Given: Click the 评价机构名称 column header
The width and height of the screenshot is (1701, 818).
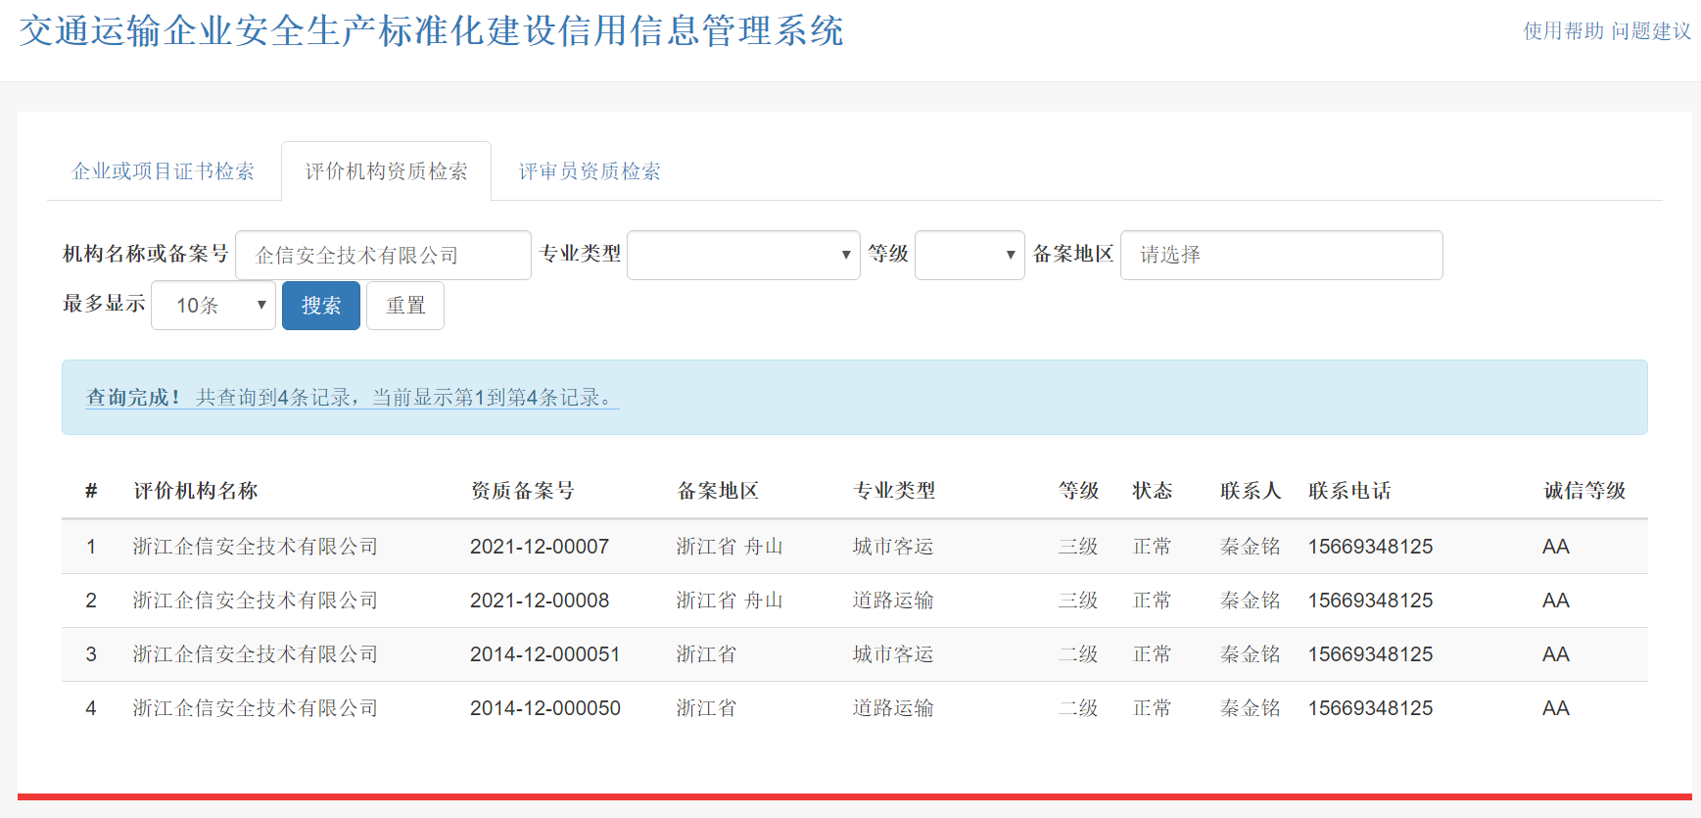Looking at the screenshot, I should click(196, 491).
